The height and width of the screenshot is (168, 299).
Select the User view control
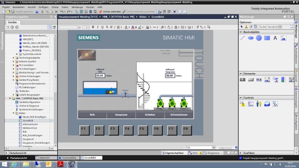[259, 104]
